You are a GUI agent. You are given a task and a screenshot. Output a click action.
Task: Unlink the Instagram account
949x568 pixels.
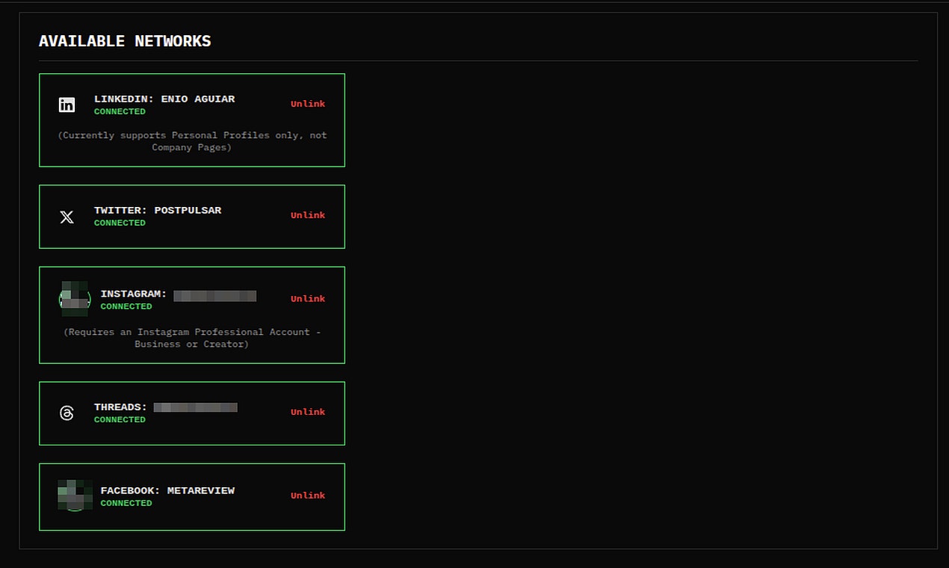(x=308, y=299)
